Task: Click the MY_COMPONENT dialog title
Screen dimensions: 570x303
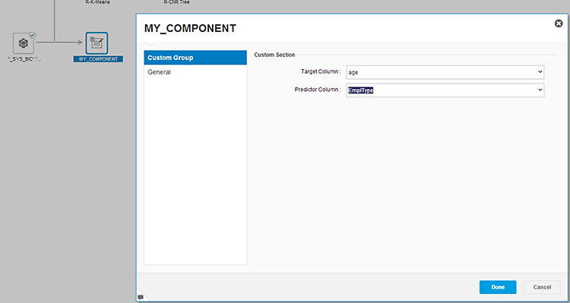Action: (x=190, y=28)
